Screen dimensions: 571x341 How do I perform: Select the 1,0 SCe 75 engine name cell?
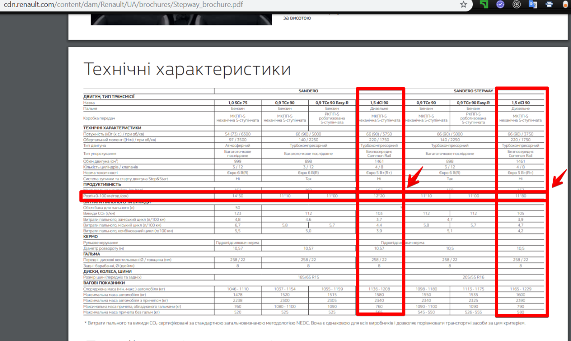click(x=238, y=103)
